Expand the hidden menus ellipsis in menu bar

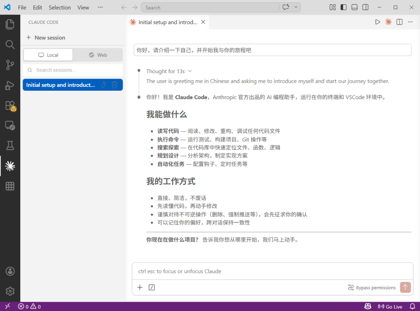[x=100, y=7]
